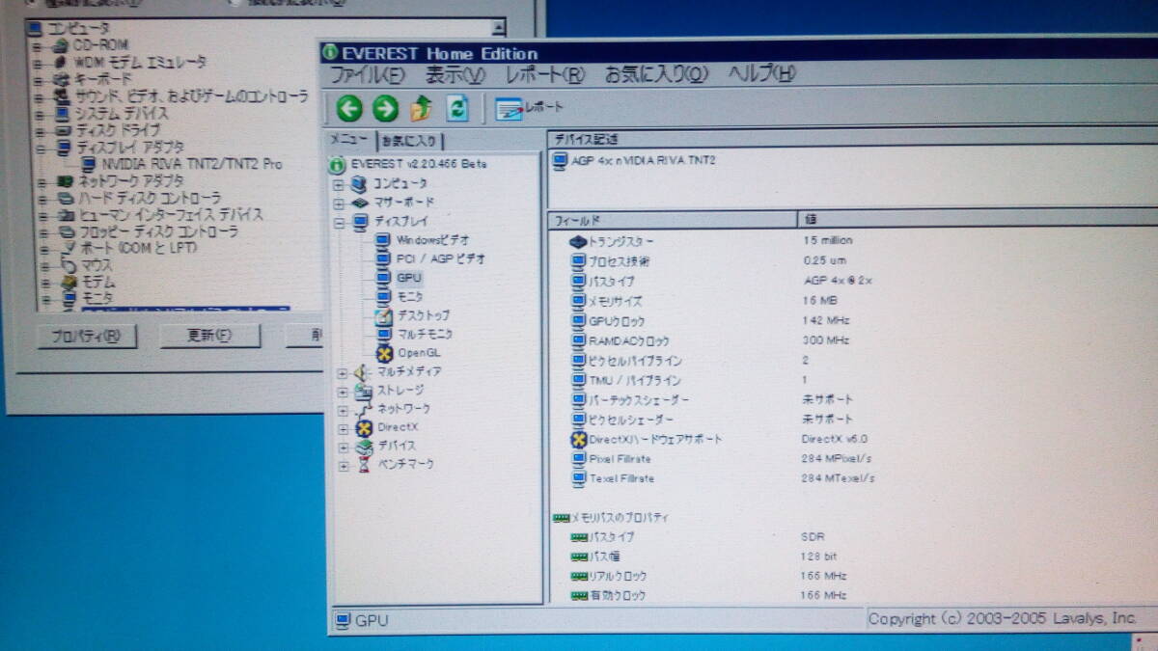
Task: Click the マルチメディア speaker icon
Action: pyautogui.click(x=362, y=372)
